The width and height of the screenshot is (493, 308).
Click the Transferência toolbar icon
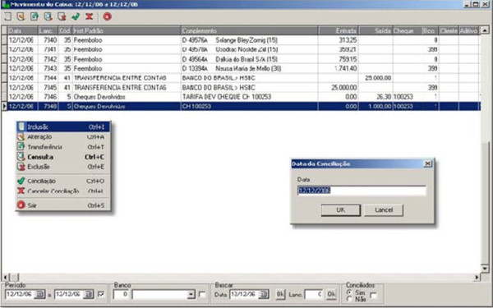(35, 16)
